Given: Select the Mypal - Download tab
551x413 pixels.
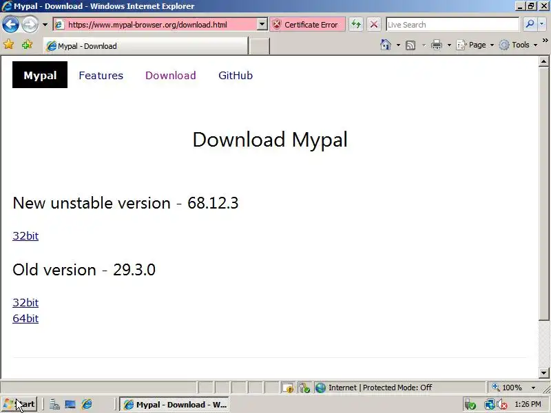Looking at the screenshot, I should 146,46.
